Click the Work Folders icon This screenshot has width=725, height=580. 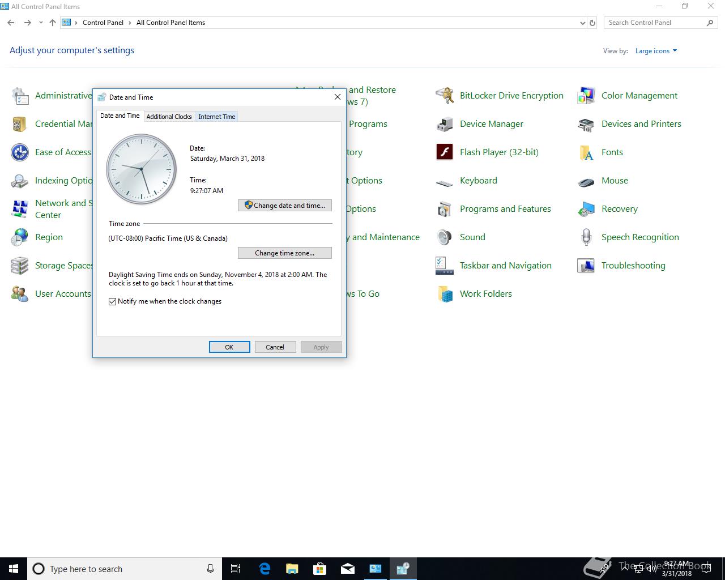point(445,294)
